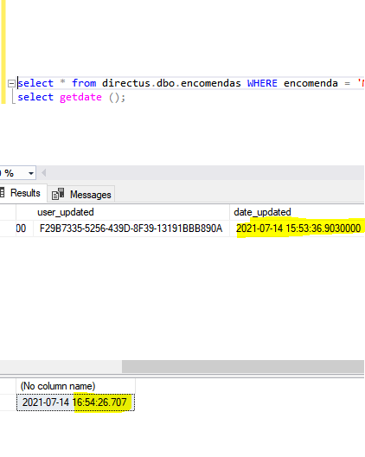Click the directus.dbo.encomendas table name
The width and height of the screenshot is (365, 457).
(171, 83)
